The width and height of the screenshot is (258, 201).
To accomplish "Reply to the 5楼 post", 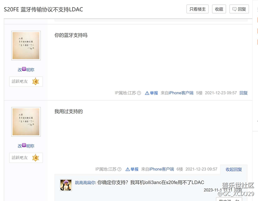I will [244, 93].
